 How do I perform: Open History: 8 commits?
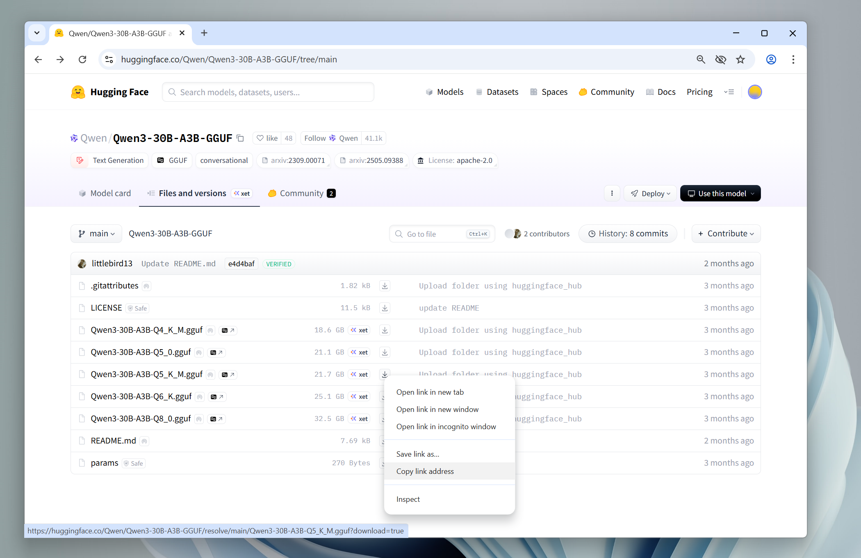tap(628, 233)
